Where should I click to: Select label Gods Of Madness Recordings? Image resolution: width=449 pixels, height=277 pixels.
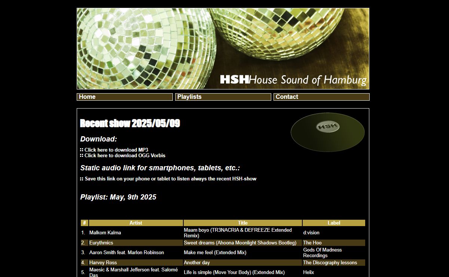point(323,253)
